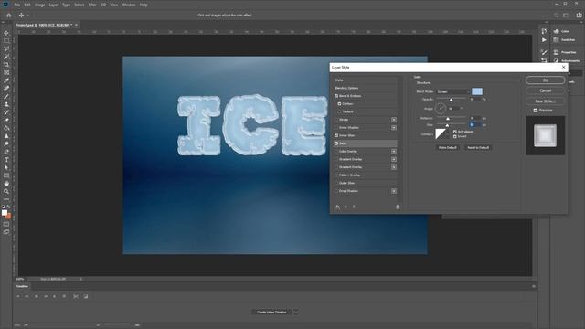Click the New Style button

point(545,101)
